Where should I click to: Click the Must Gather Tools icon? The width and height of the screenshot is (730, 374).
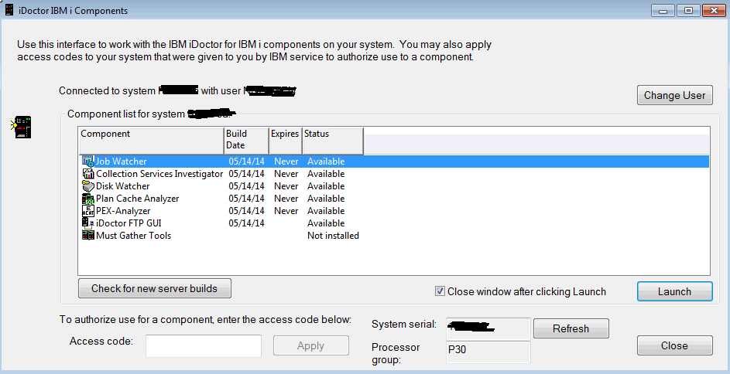pyautogui.click(x=88, y=236)
